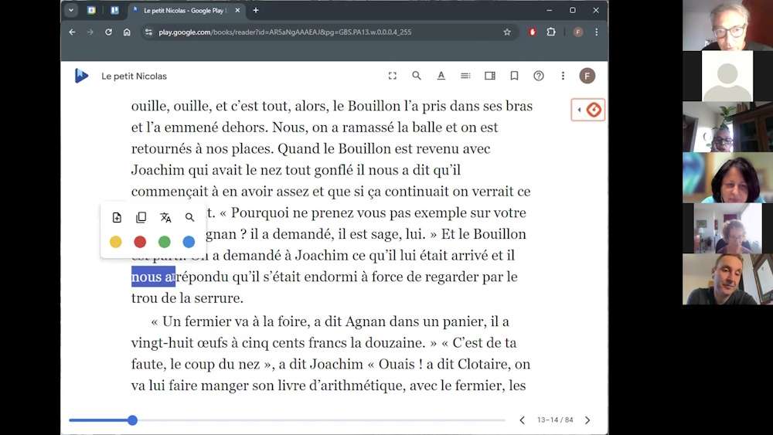Search for the selected text

(190, 217)
